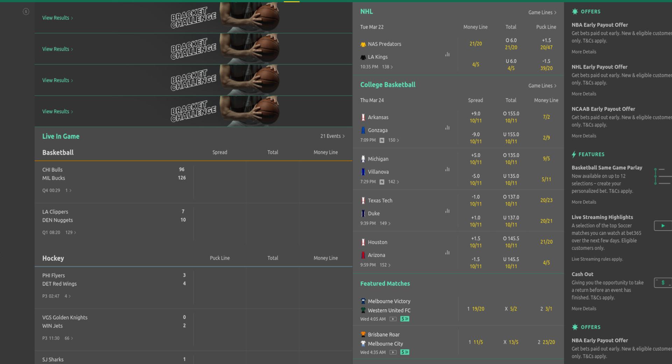Viewport: 672px width, 364px height.
Task: Click the Arkansas jersey icon
Action: point(363,117)
